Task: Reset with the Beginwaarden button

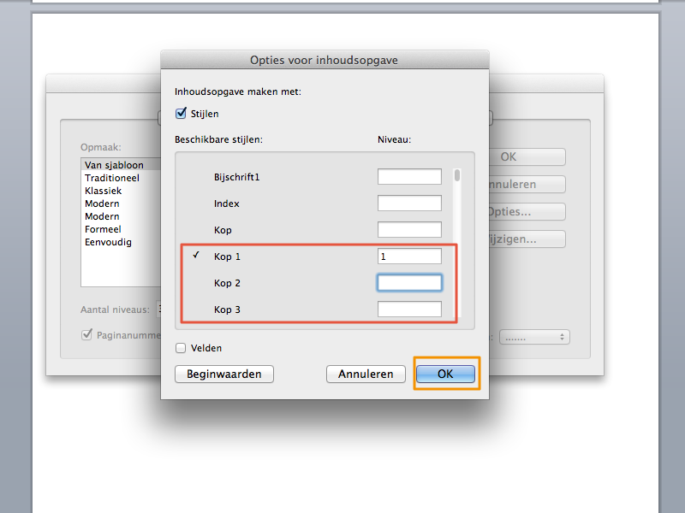Action: coord(224,374)
